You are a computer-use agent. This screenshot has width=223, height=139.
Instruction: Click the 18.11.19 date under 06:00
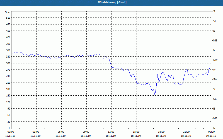pyautogui.click(x=60, y=136)
